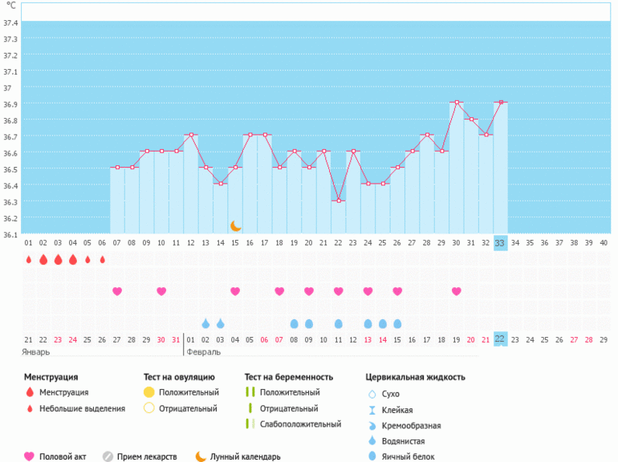Click the yellow Положительный ovulation test legend icon

(x=148, y=392)
